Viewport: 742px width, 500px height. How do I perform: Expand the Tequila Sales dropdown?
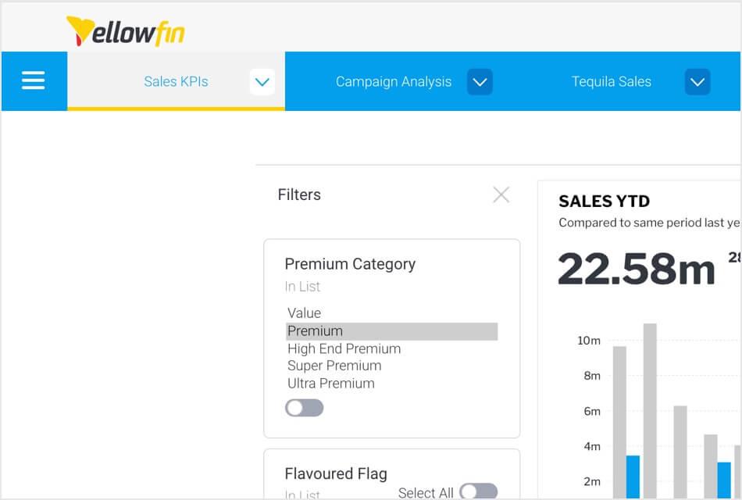coord(697,81)
